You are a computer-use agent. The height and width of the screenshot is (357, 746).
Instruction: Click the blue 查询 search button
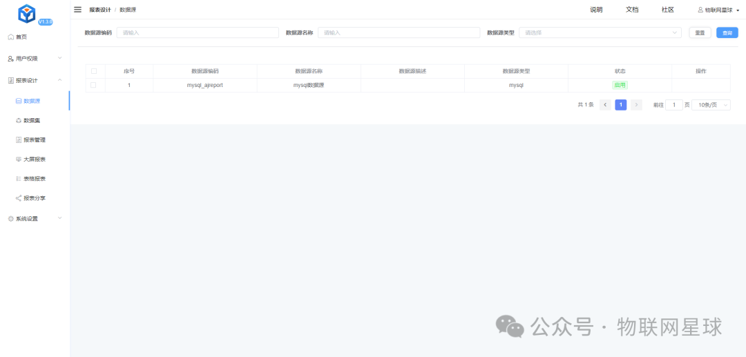click(727, 32)
